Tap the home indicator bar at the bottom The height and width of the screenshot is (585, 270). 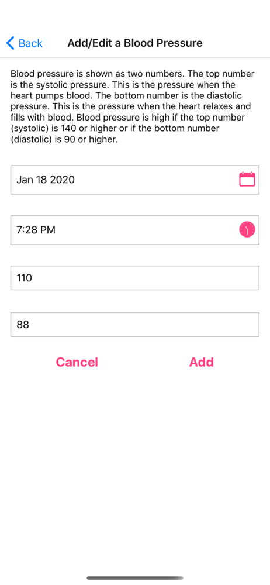[x=135, y=578]
